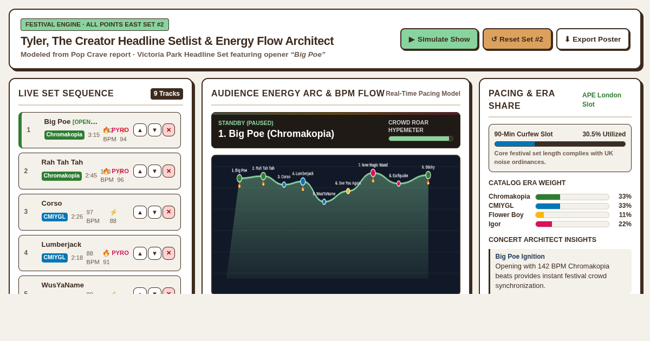Click the Concert Architect Insights heading
Viewport: 650px width, 341px height.
click(x=542, y=240)
